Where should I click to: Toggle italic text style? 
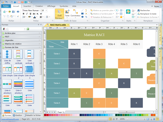[x=27, y=14]
